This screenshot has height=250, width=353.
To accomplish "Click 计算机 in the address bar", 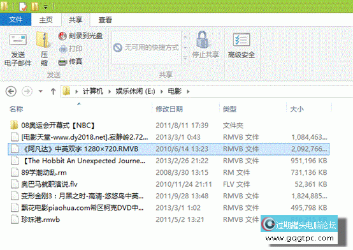I will [93, 91].
